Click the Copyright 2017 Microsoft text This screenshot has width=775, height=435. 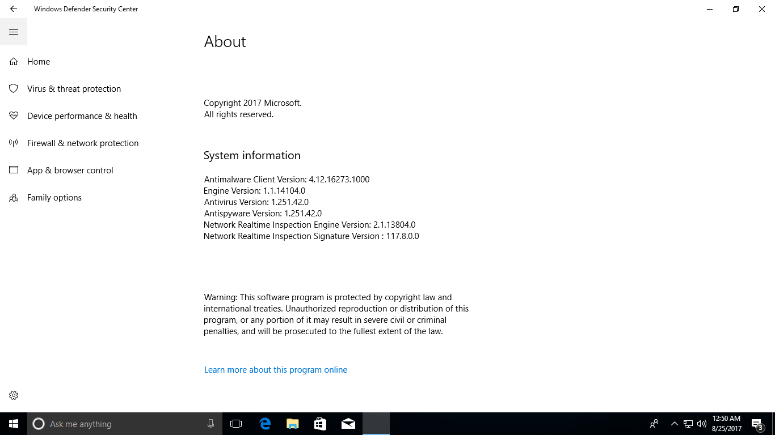click(252, 103)
